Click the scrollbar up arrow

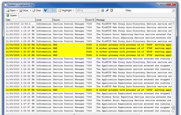pyautogui.click(x=173, y=24)
